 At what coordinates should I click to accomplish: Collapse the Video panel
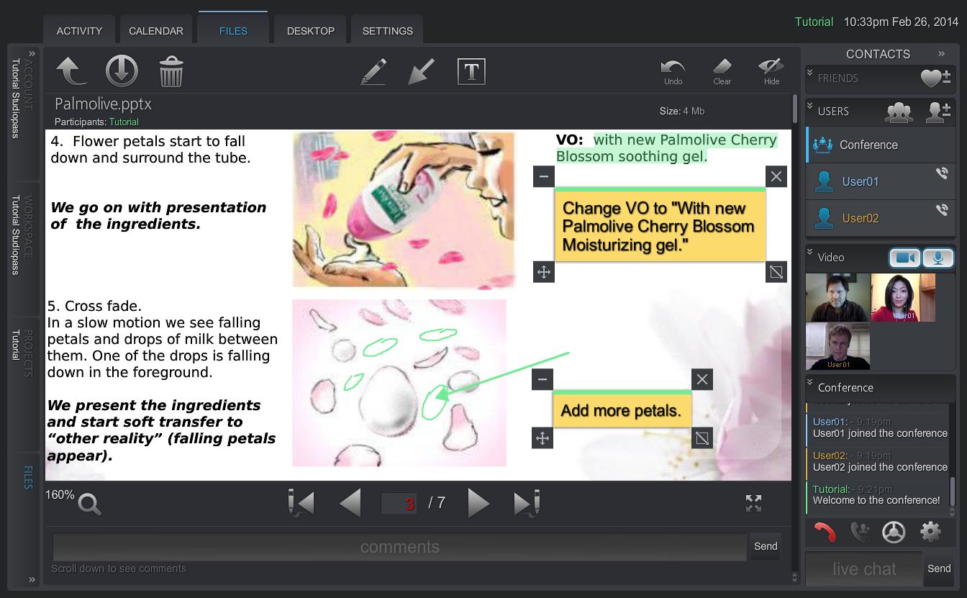point(810,253)
